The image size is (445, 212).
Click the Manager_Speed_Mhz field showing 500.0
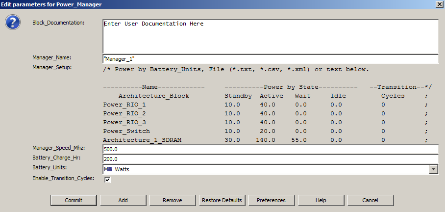[271, 149]
